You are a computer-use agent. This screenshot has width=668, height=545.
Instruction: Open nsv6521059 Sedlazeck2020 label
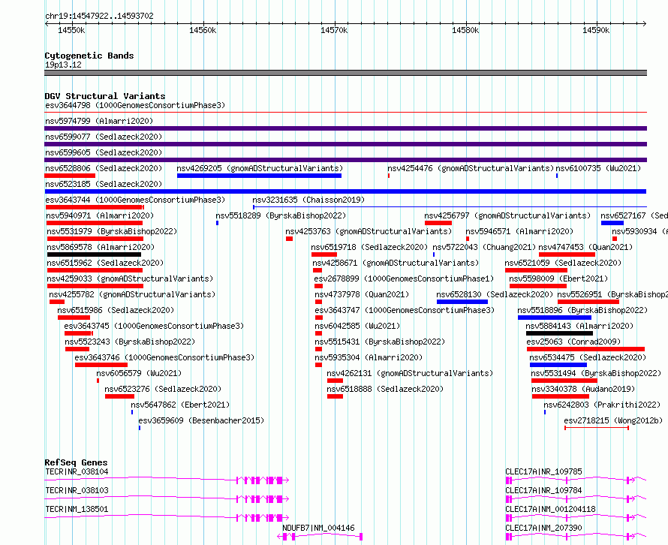563,263
